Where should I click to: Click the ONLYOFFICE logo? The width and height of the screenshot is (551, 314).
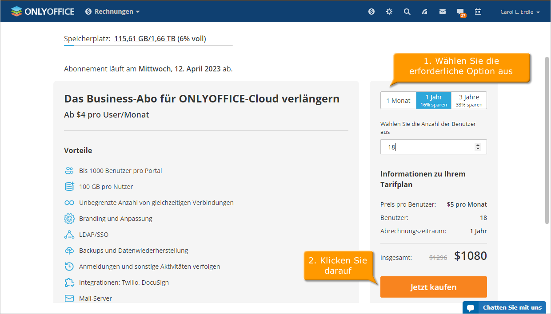[43, 12]
